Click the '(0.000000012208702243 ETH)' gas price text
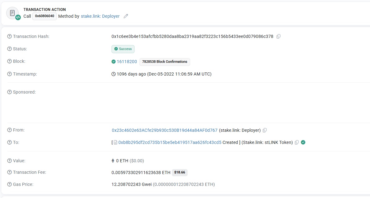This screenshot has width=370, height=198. click(184, 184)
